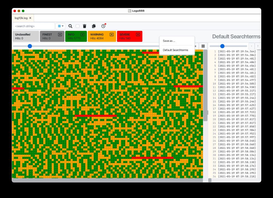Viewport: 273px width, 198px height.
Task: Click the block size slider thumb
Action: coord(30,46)
